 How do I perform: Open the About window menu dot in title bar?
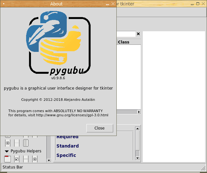click(x=4, y=4)
